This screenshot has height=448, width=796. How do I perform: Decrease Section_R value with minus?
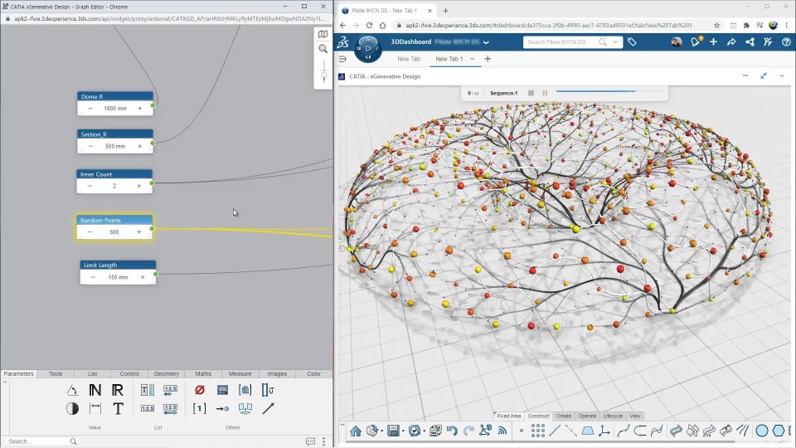pos(90,146)
